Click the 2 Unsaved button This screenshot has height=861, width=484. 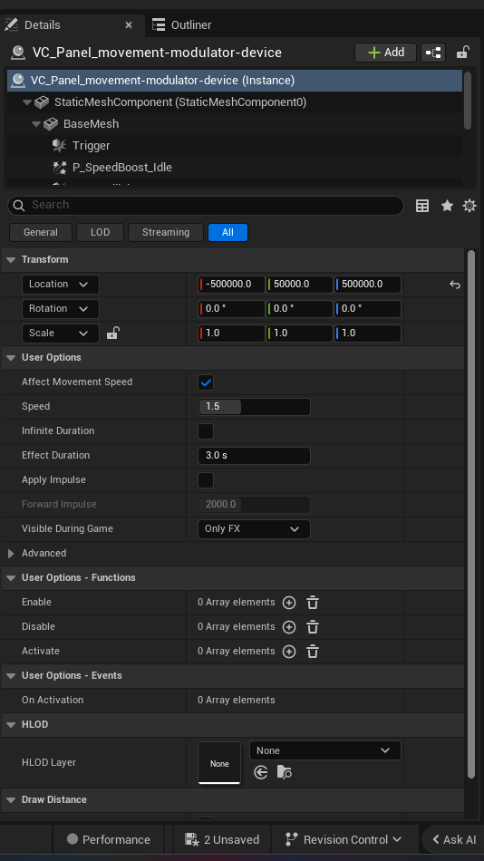point(222,839)
